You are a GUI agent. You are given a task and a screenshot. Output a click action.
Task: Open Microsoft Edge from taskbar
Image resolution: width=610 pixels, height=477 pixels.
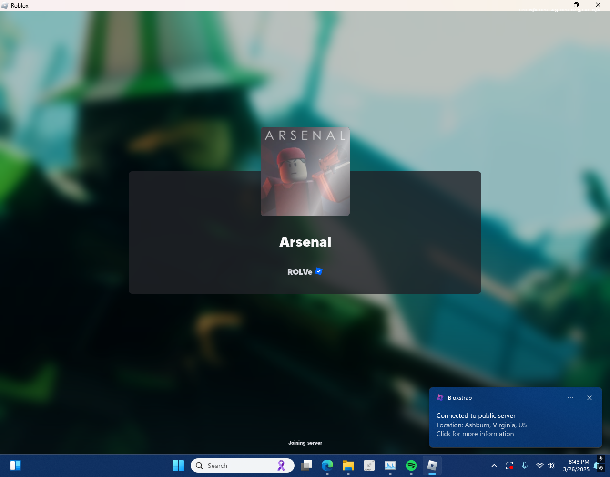[327, 466]
